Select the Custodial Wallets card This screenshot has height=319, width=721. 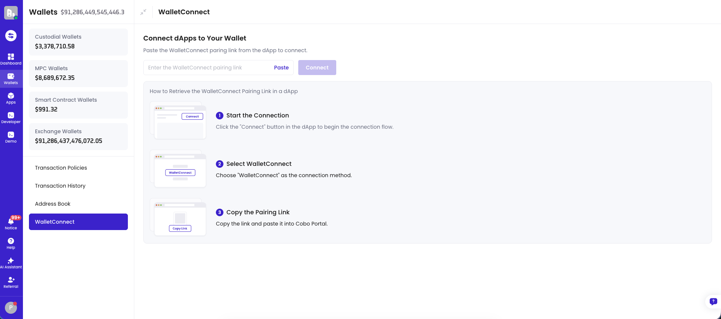click(78, 42)
